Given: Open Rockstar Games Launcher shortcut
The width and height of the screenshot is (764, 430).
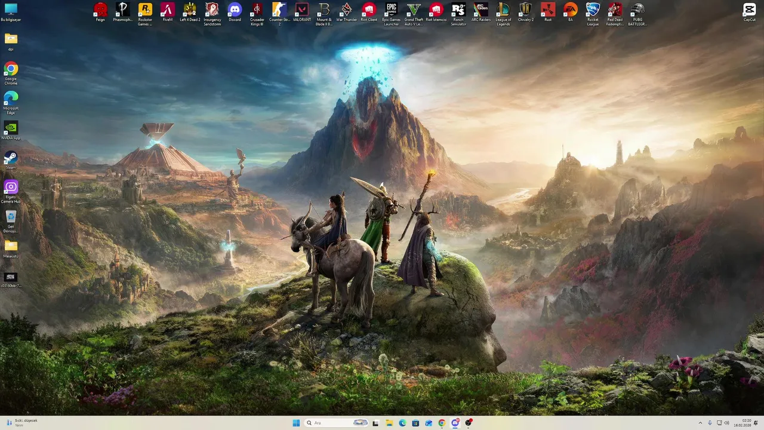Looking at the screenshot, I should pos(145,14).
